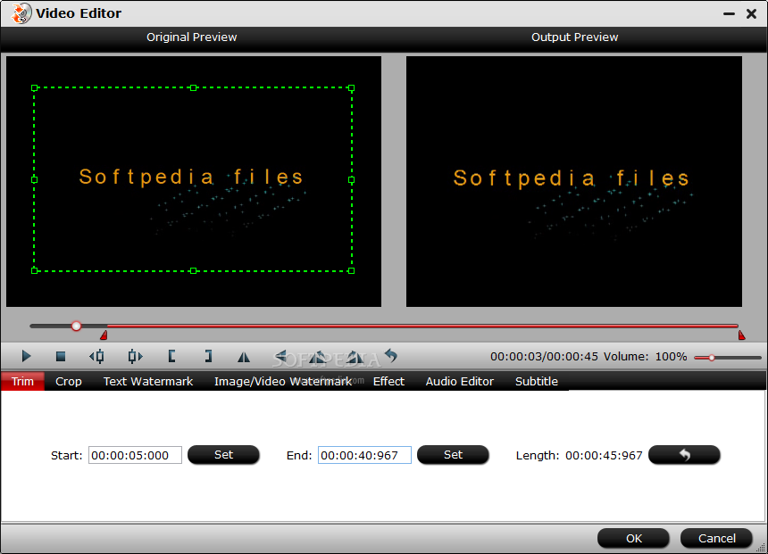Click the Video Editor app logo

pyautogui.click(x=21, y=13)
